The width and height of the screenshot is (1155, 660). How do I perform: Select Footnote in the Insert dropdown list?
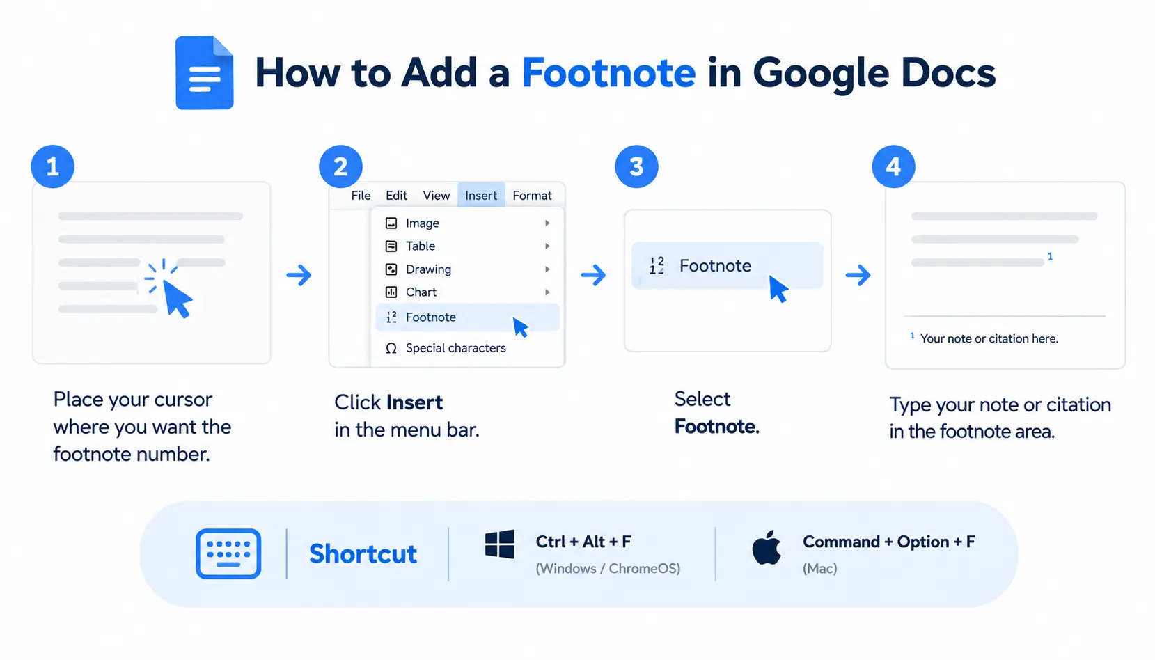tap(467, 317)
